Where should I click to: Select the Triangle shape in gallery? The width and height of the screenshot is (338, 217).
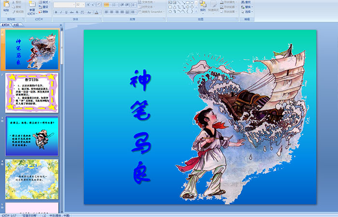click(x=175, y=7)
